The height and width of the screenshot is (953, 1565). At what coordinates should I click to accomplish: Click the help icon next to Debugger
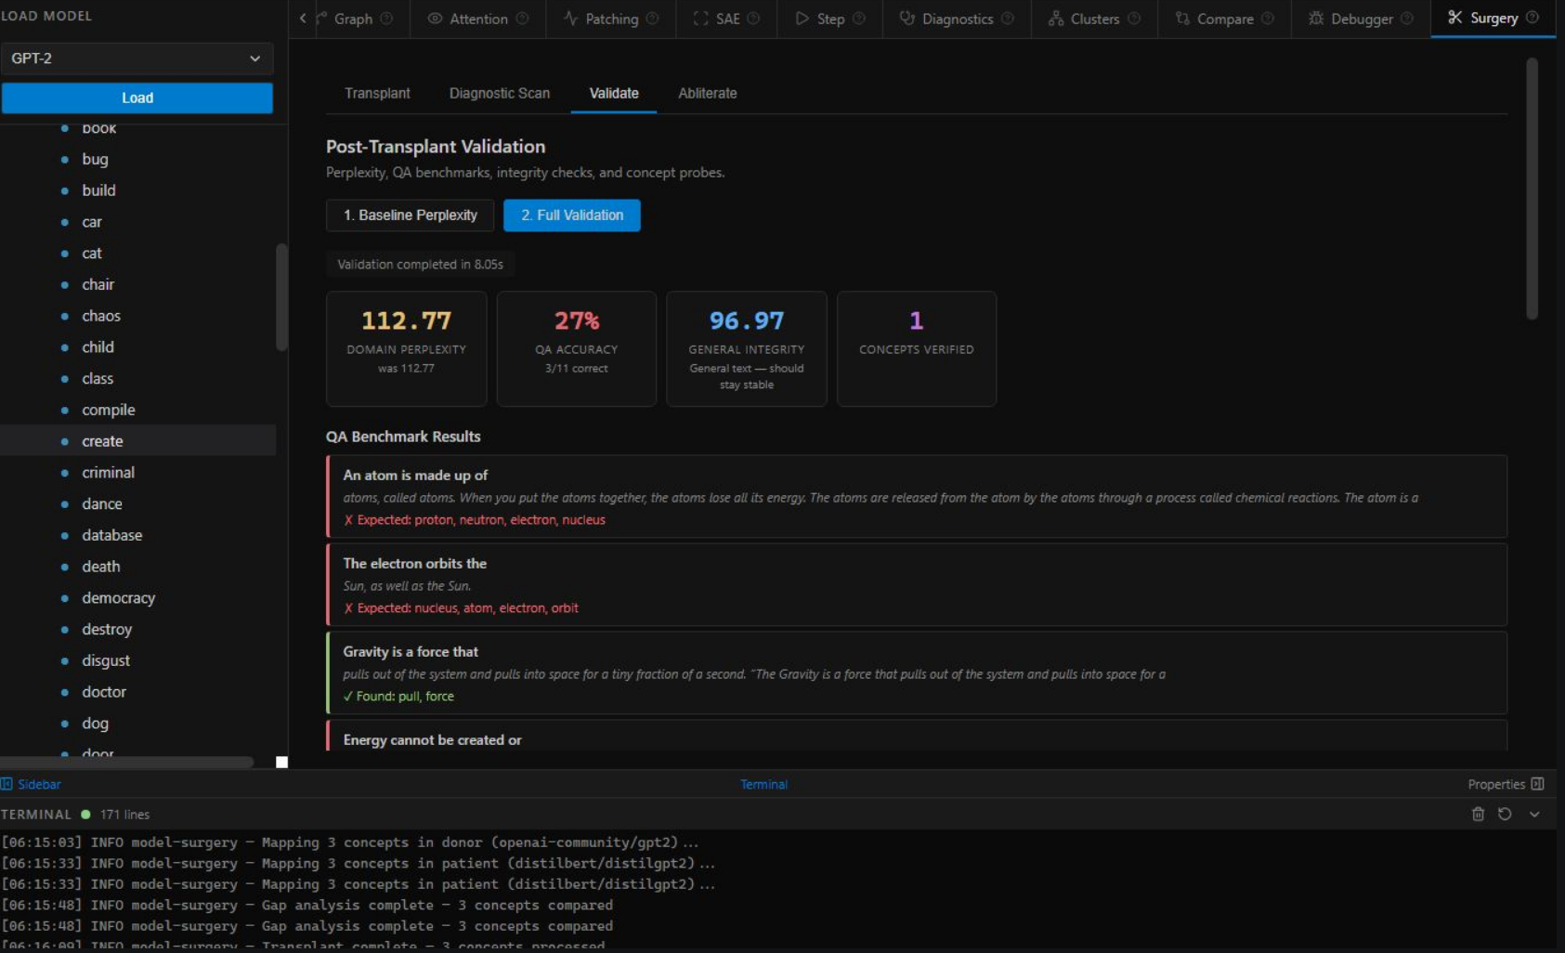tap(1407, 19)
